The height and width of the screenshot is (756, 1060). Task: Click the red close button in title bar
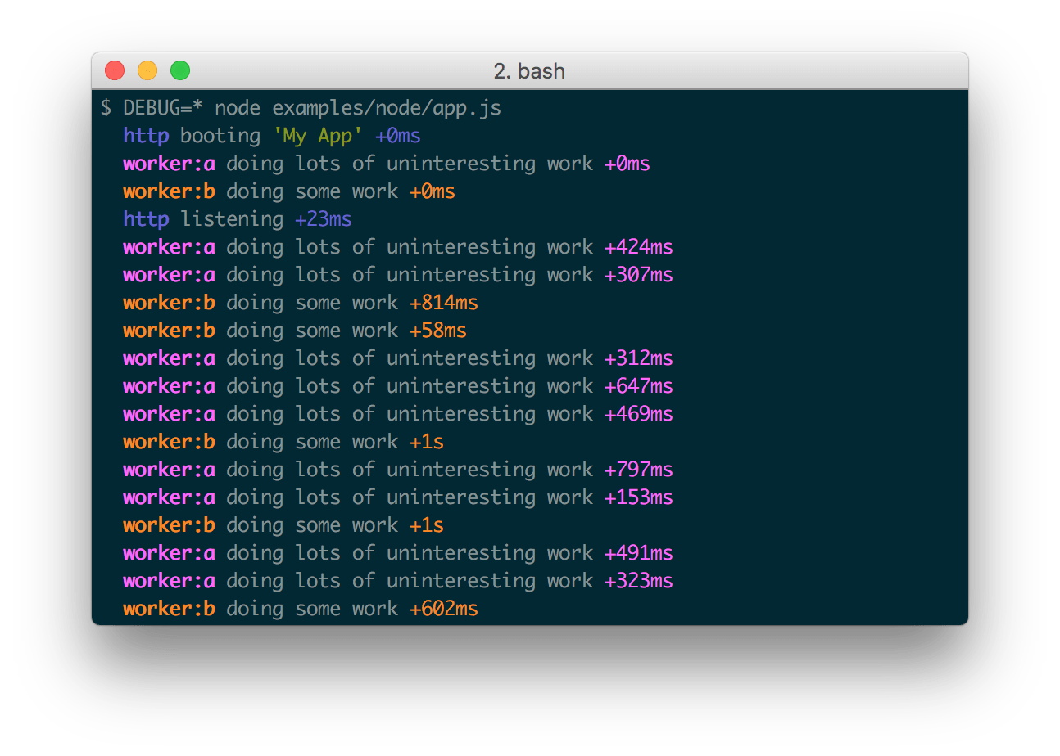pyautogui.click(x=114, y=70)
